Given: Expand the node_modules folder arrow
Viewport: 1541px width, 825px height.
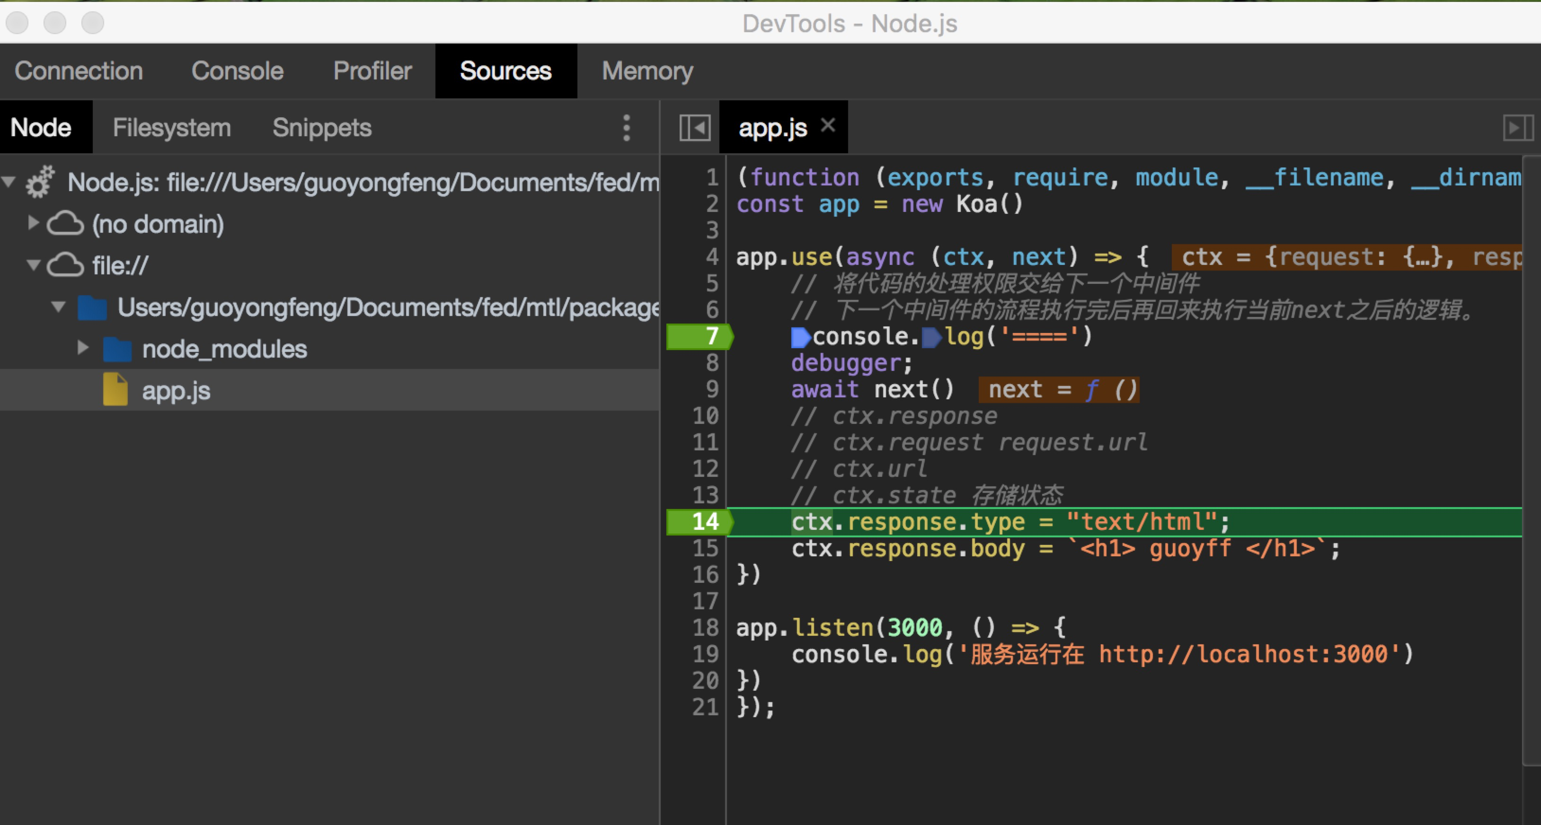Looking at the screenshot, I should point(83,348).
